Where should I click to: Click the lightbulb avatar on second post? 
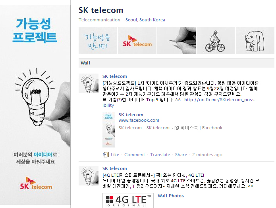[x=89, y=176]
